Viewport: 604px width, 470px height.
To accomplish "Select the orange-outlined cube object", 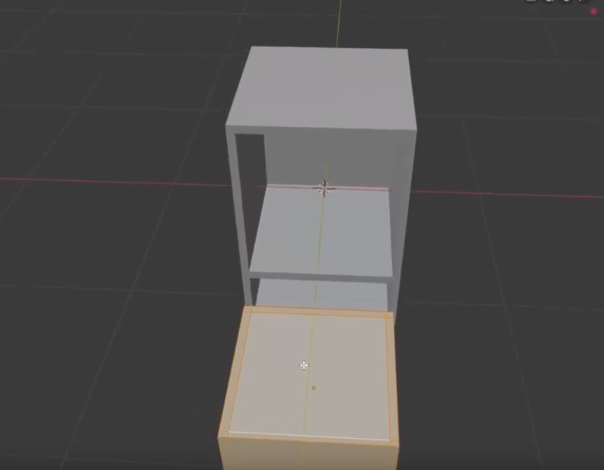I will pyautogui.click(x=308, y=388).
